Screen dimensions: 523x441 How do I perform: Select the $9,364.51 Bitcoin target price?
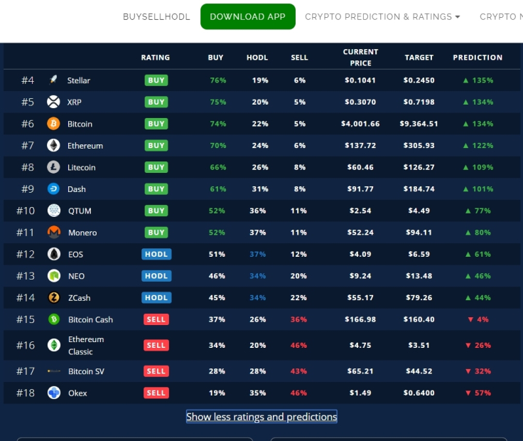419,124
